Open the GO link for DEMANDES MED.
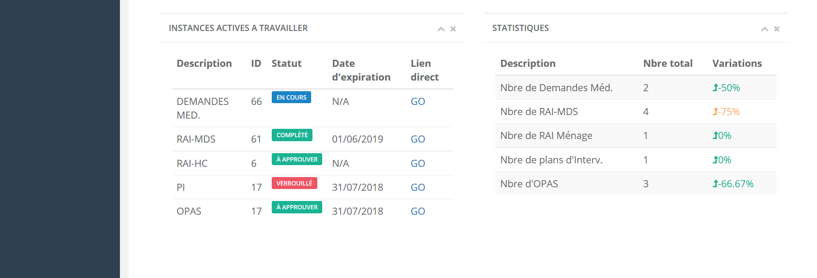 coord(417,101)
